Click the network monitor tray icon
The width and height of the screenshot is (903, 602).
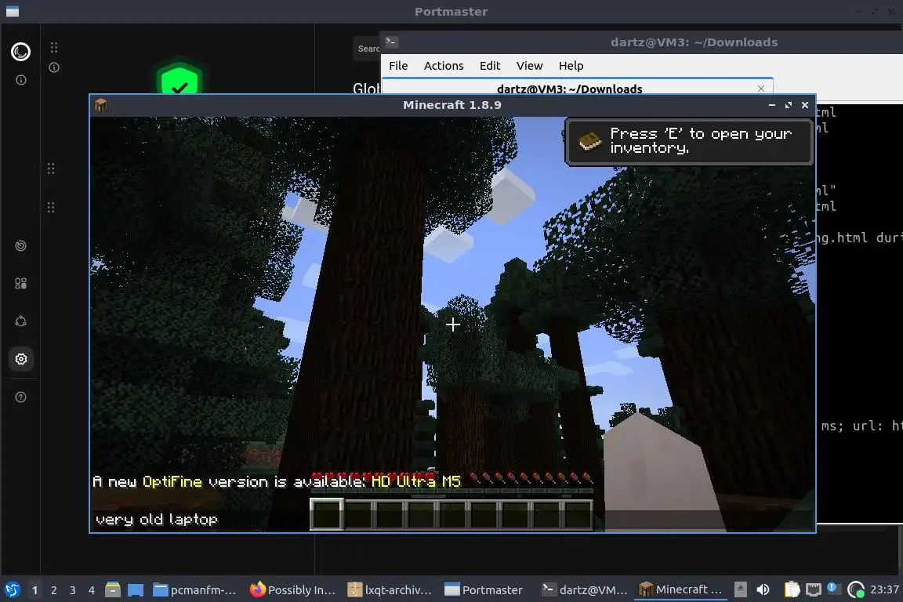coord(813,590)
